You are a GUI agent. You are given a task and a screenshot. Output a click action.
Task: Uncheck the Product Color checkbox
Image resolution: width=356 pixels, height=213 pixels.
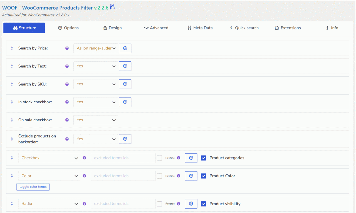[x=203, y=176]
